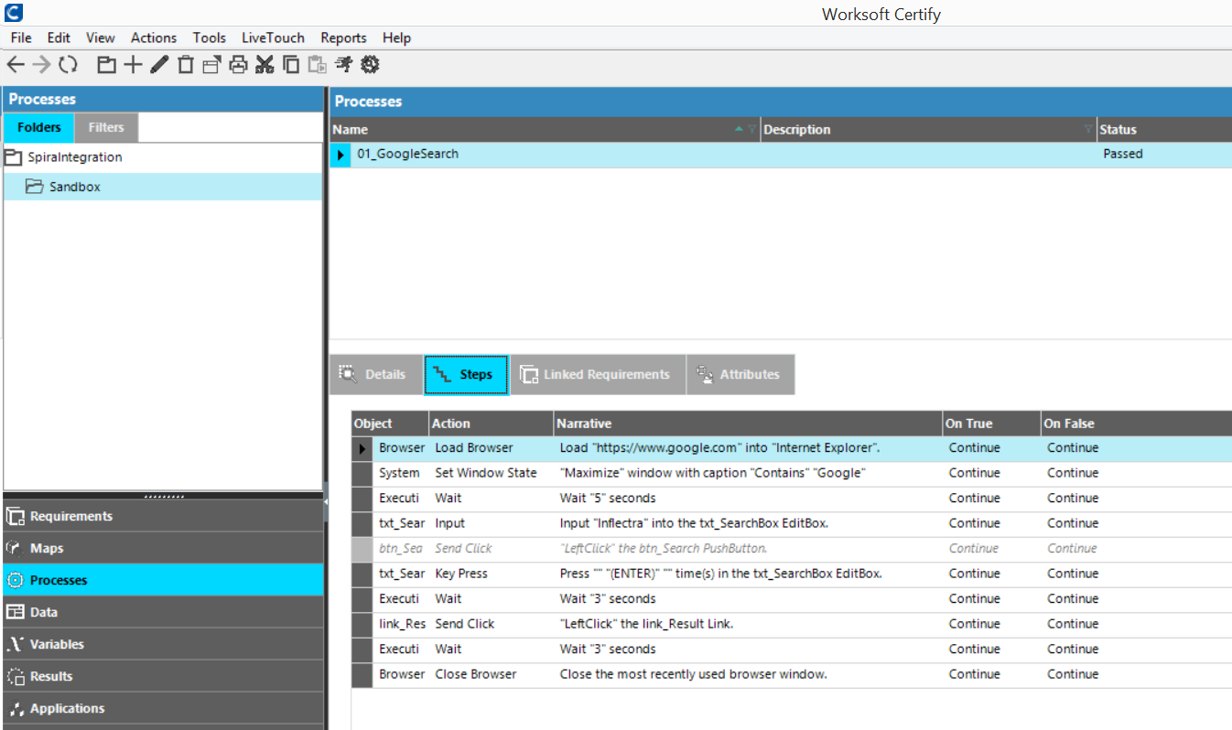The width and height of the screenshot is (1232, 730).
Task: Switch to the Filters tab
Action: [x=106, y=127]
